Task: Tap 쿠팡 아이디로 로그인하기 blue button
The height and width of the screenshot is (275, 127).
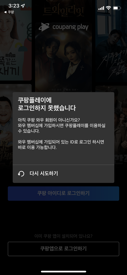Action: [63, 193]
